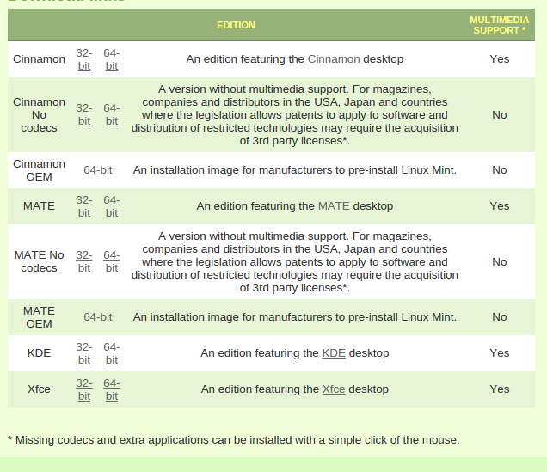Click 'No' in the MATE OEM row
The width and height of the screenshot is (547, 472).
click(x=499, y=317)
